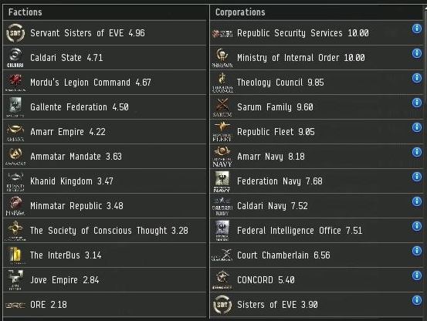Open info for Caldari Navy

point(417,201)
